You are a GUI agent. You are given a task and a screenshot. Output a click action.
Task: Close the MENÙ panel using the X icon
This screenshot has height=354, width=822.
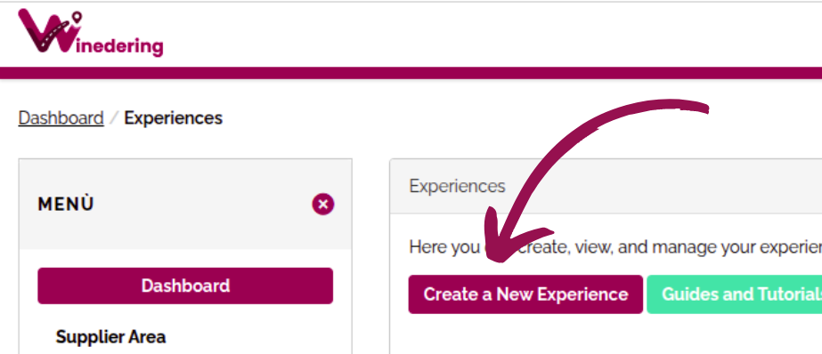pos(323,205)
